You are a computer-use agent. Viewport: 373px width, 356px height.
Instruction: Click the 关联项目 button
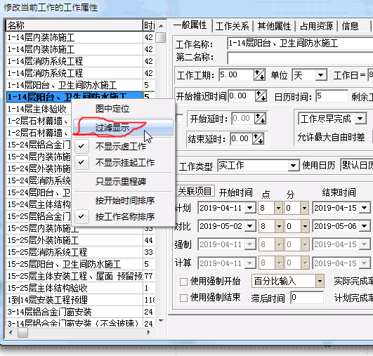pyautogui.click(x=195, y=191)
